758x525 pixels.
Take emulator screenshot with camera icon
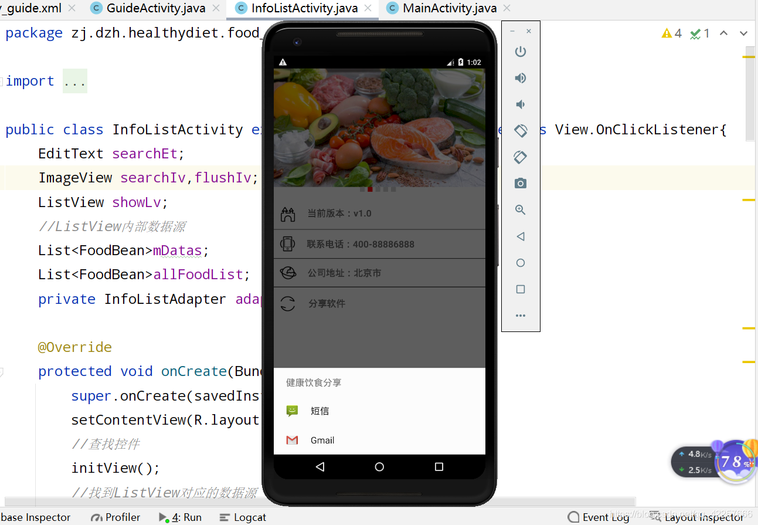521,184
